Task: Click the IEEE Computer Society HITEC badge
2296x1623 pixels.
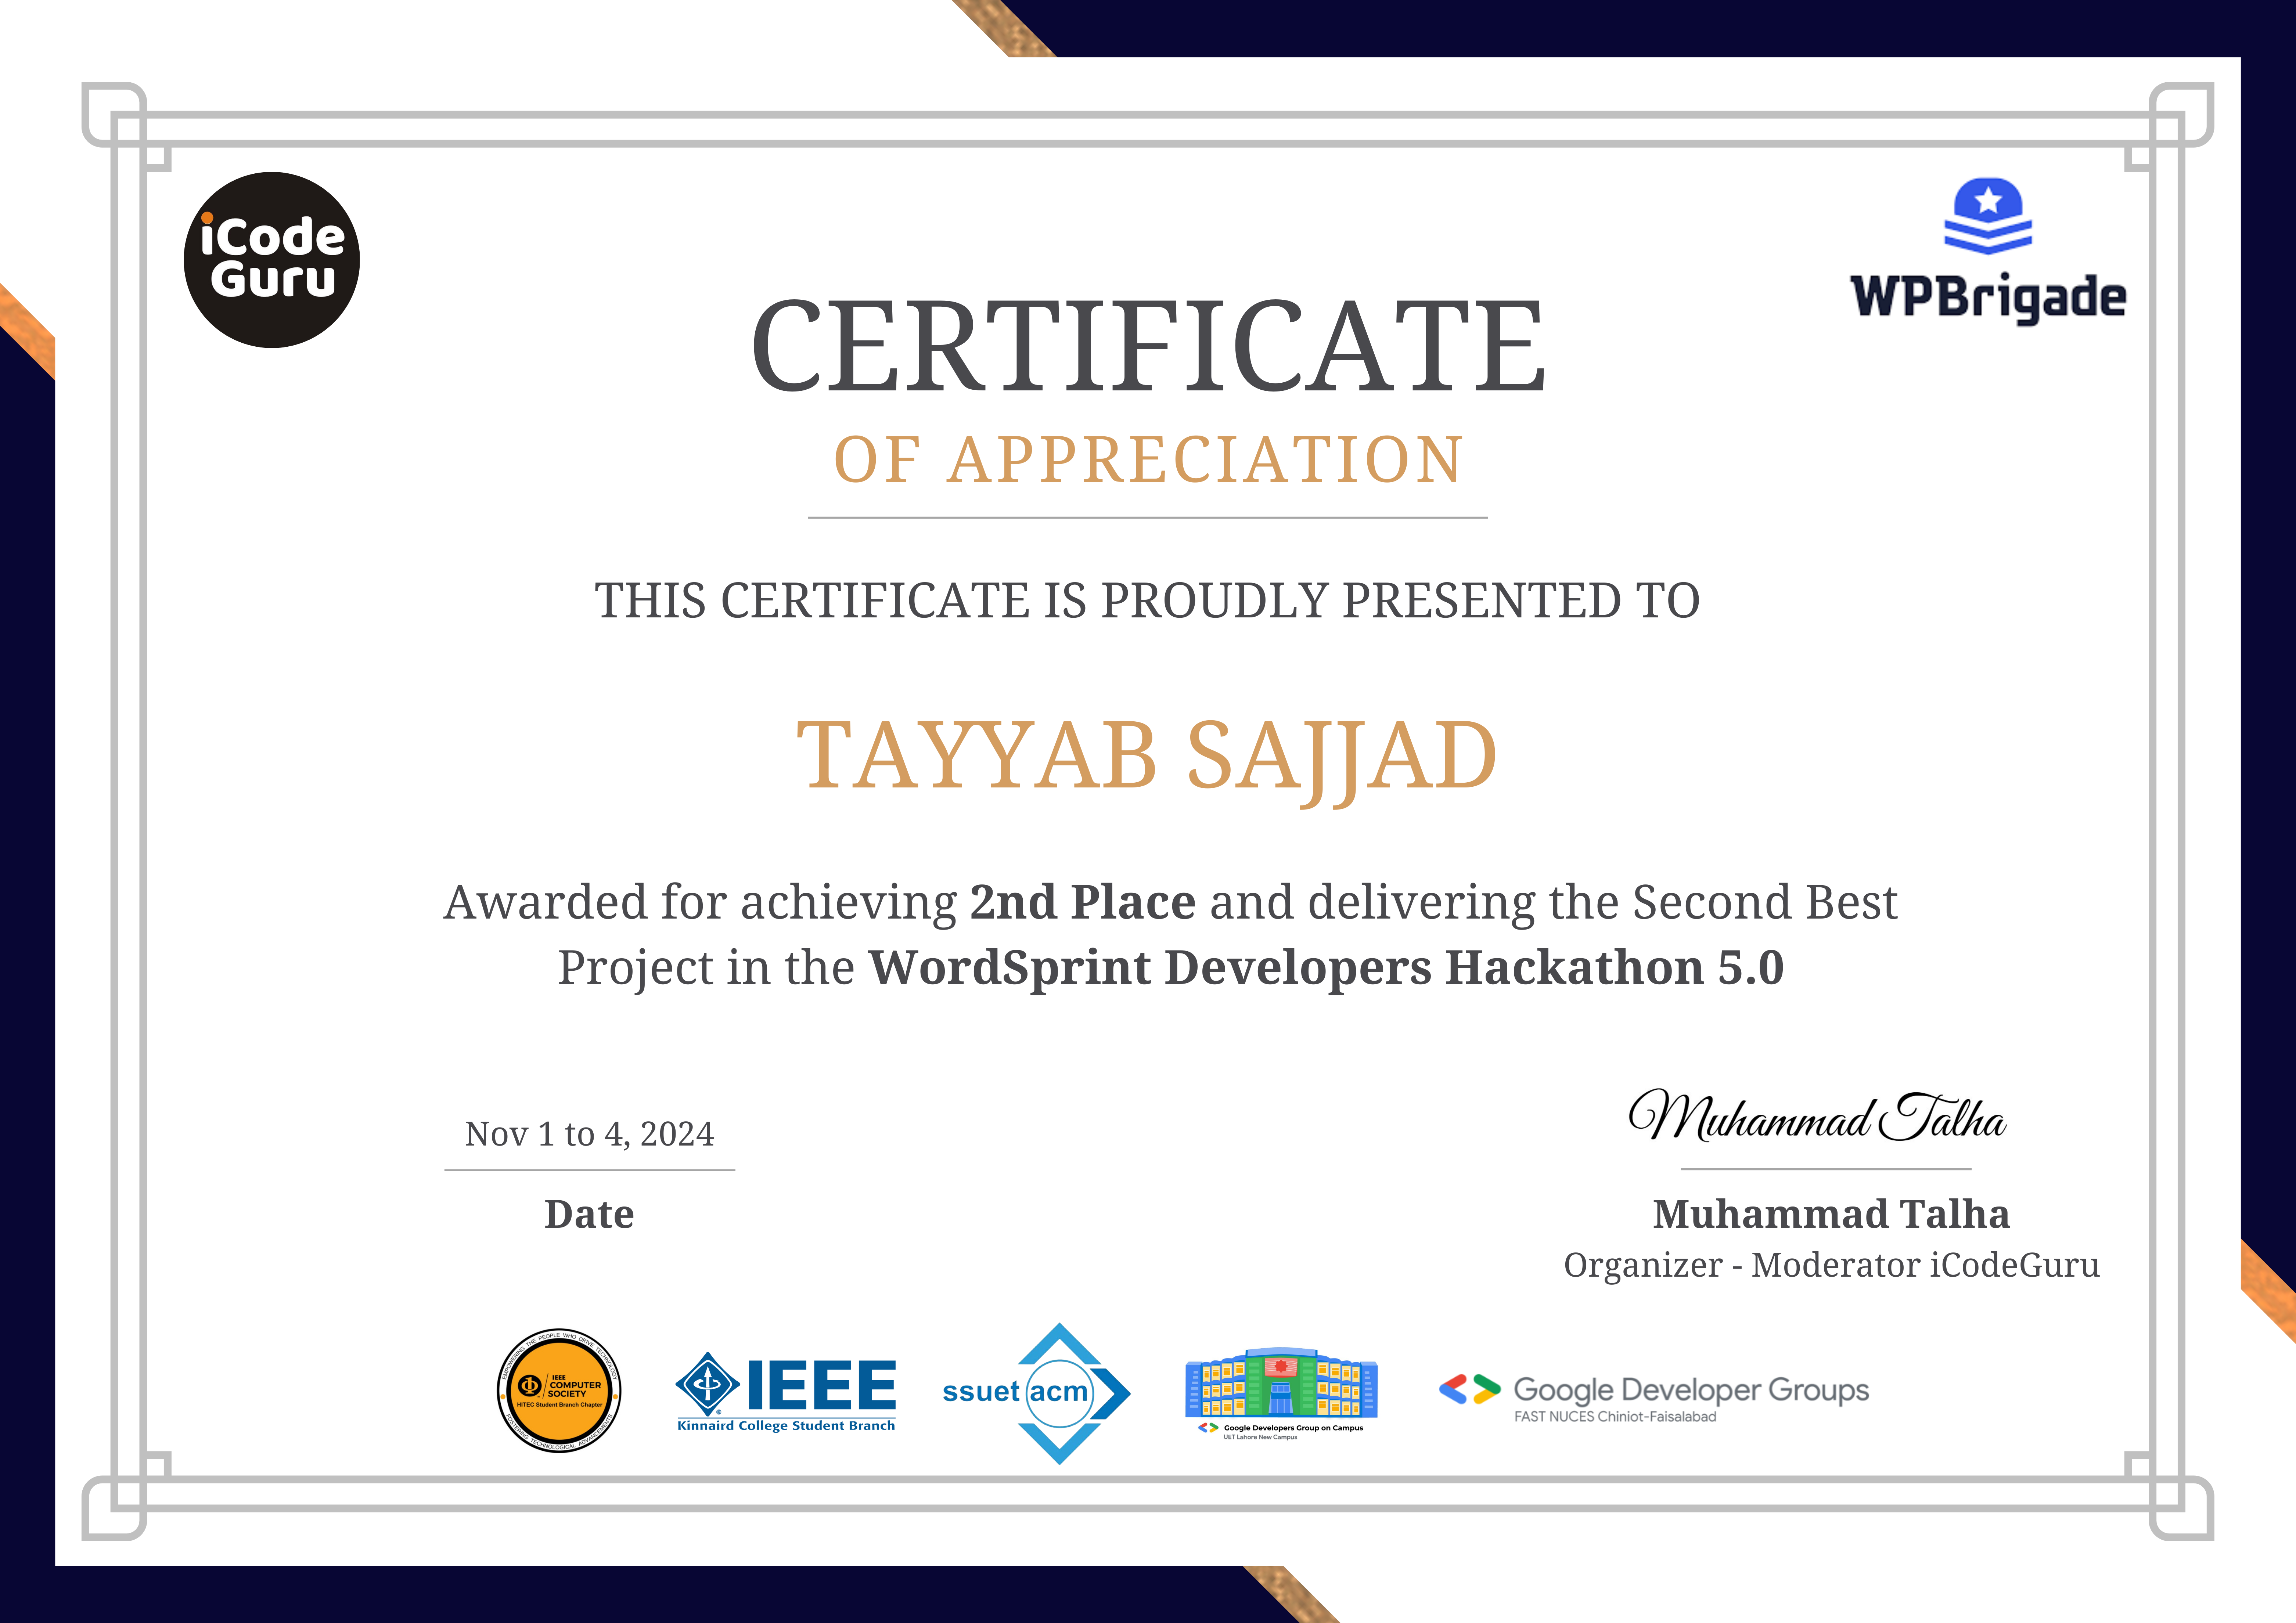Action: pyautogui.click(x=559, y=1391)
